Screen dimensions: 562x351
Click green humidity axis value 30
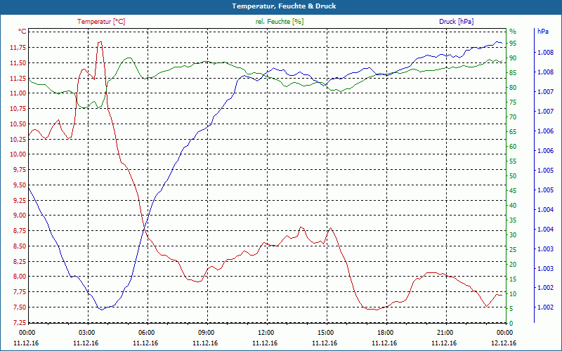pos(513,235)
